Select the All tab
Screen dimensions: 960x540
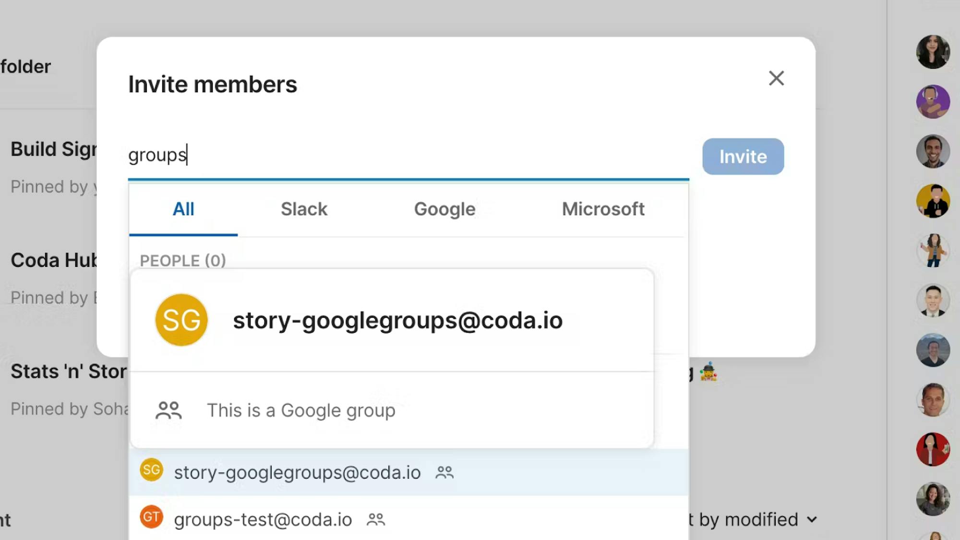click(x=183, y=209)
